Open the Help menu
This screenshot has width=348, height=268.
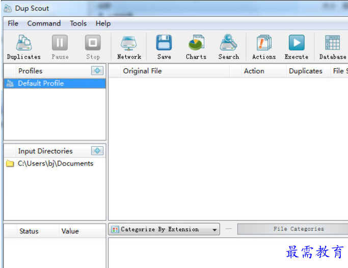(x=103, y=23)
